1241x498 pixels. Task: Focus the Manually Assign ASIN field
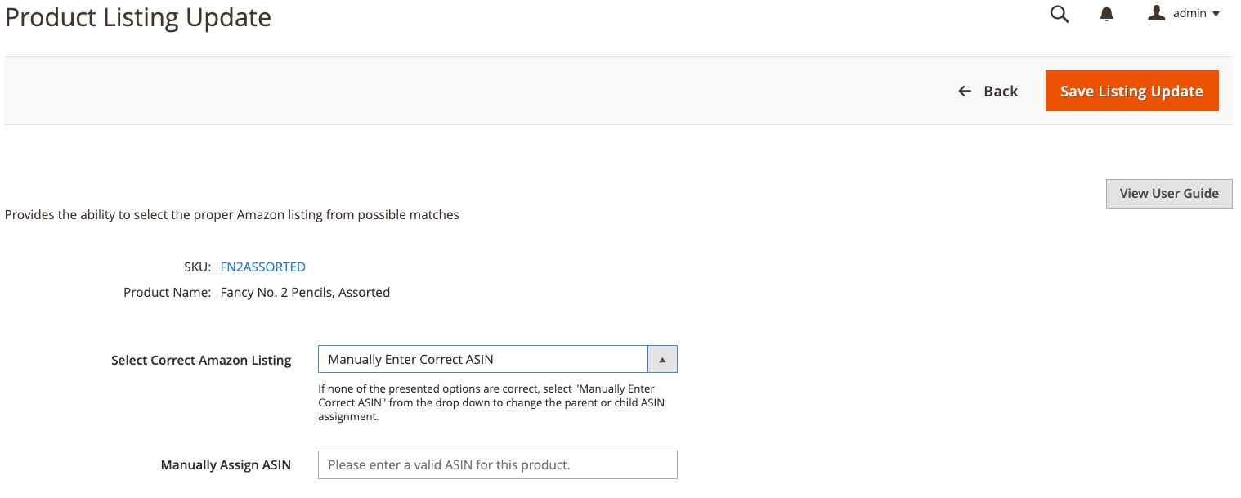(497, 464)
